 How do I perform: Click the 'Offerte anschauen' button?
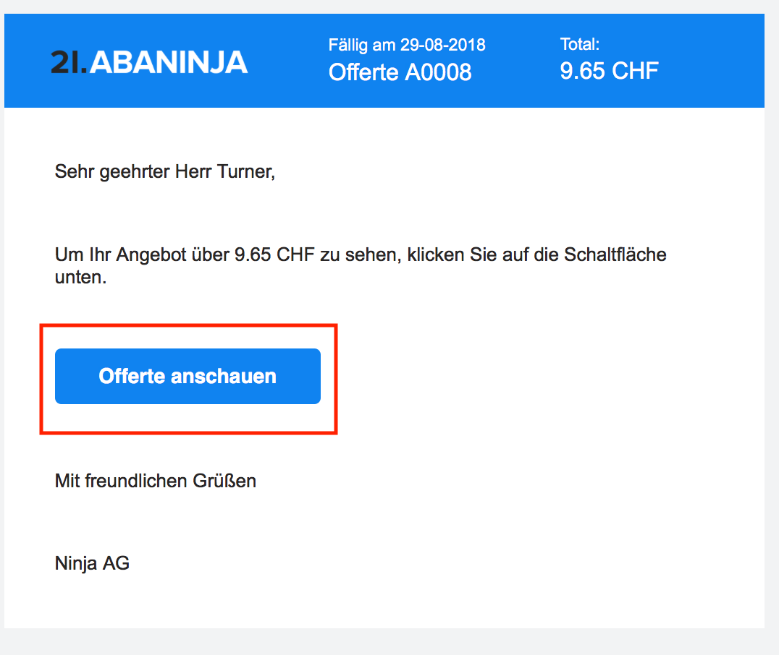pyautogui.click(x=188, y=376)
